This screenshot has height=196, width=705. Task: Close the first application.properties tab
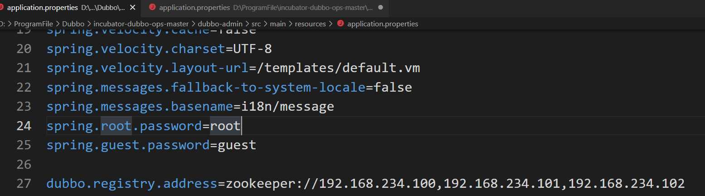pos(132,8)
